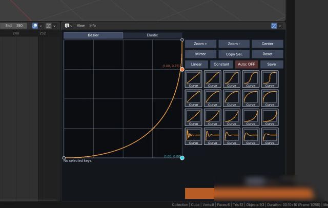328x208 pixels.
Task: Click the grey start point of the curve
Action: 64,158
